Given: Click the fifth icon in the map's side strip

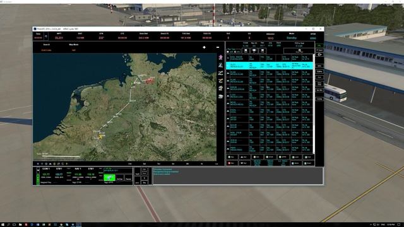Looking at the screenshot, I should 220,88.
